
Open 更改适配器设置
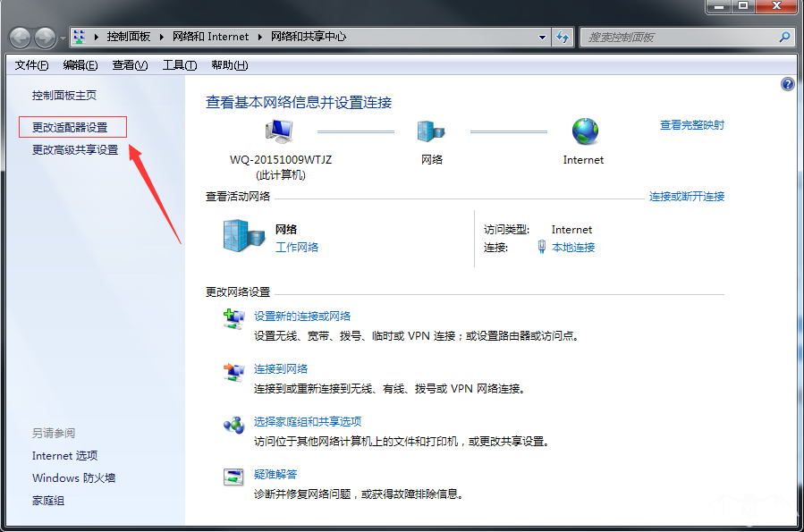coord(70,127)
